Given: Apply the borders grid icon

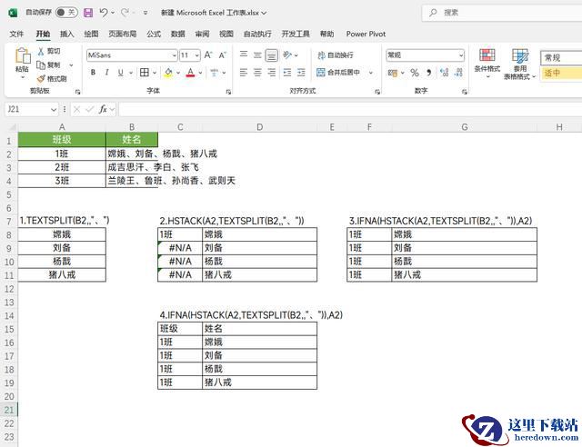Looking at the screenshot, I should click(145, 73).
